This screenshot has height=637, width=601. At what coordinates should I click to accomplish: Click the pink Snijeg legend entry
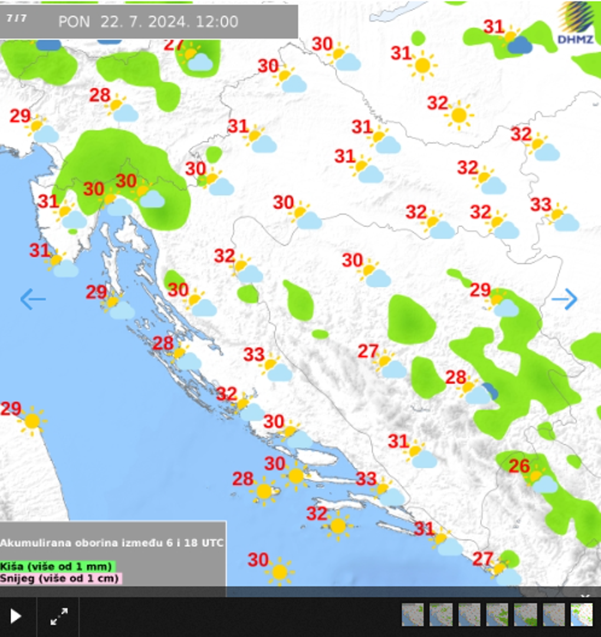pyautogui.click(x=60, y=578)
